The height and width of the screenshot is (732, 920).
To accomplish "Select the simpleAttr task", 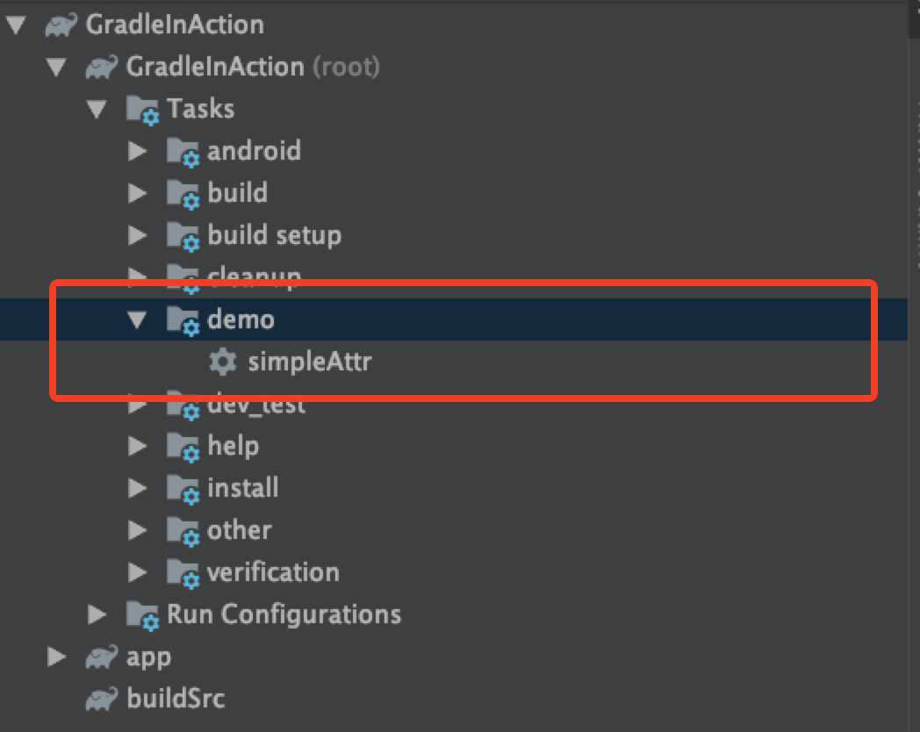I will coord(310,362).
